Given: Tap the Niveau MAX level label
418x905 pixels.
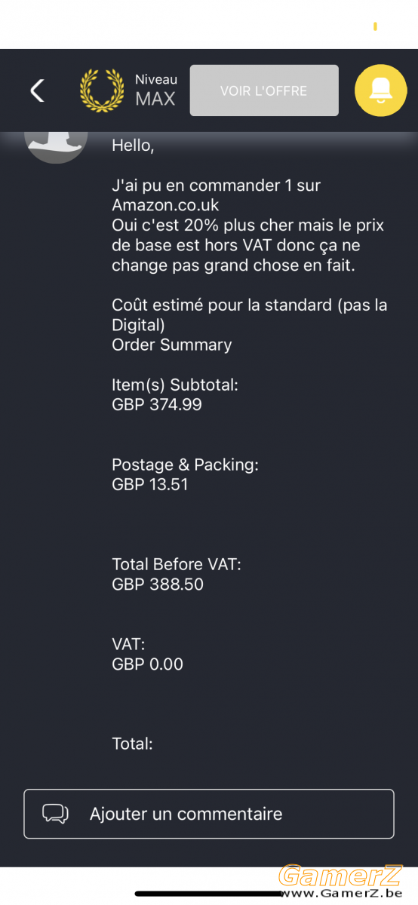Looking at the screenshot, I should (x=156, y=90).
